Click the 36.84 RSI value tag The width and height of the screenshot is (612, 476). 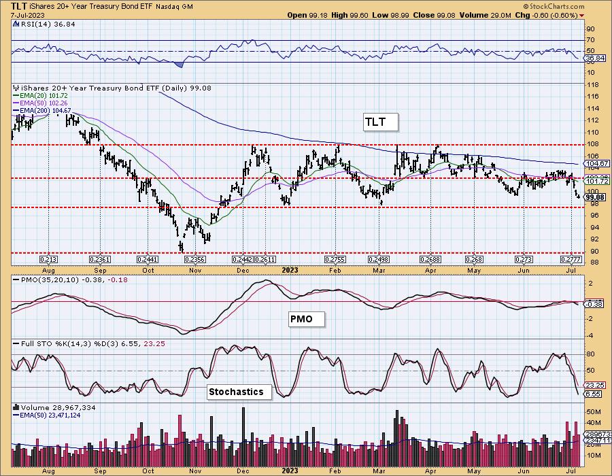(x=596, y=58)
